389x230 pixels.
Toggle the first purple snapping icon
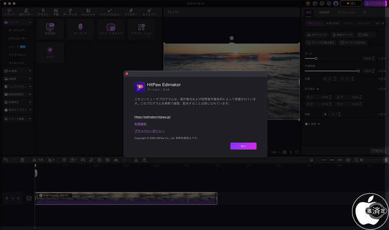point(323,160)
